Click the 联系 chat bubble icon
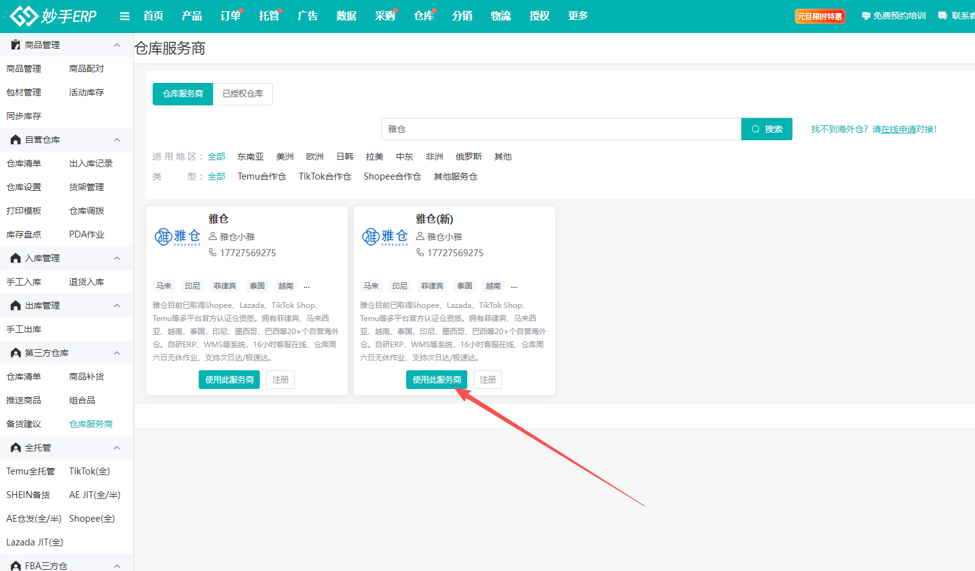This screenshot has height=571, width=975. [x=943, y=16]
